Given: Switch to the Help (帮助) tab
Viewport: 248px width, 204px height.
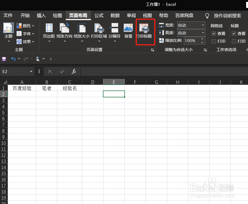Looking at the screenshot, I should click(x=164, y=15).
